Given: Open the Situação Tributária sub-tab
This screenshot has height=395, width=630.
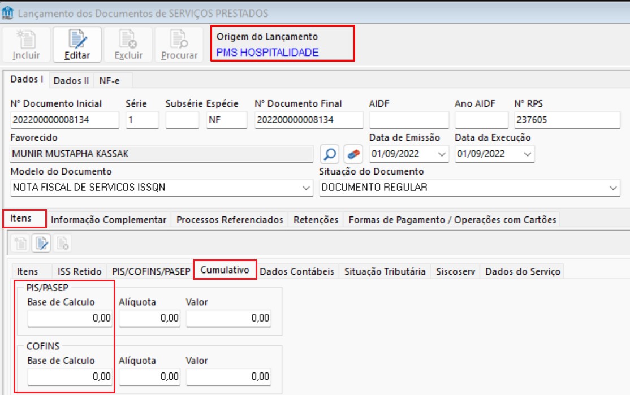Looking at the screenshot, I should pos(385,272).
